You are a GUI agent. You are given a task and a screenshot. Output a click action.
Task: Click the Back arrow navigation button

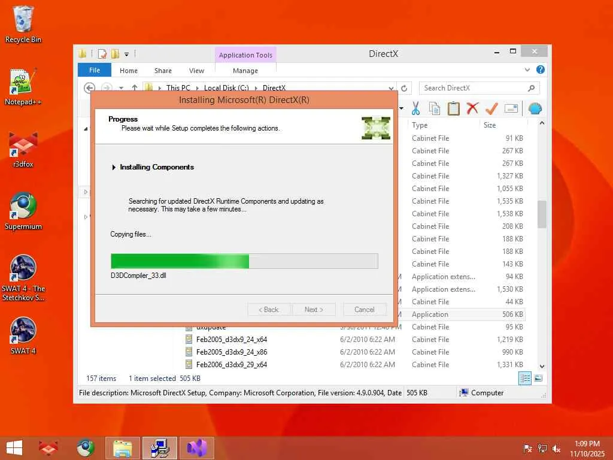[x=90, y=88]
